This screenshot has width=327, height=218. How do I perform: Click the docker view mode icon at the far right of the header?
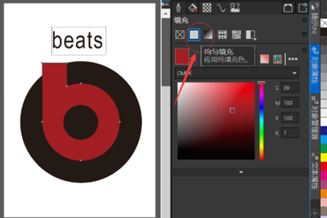pyautogui.click(x=303, y=8)
